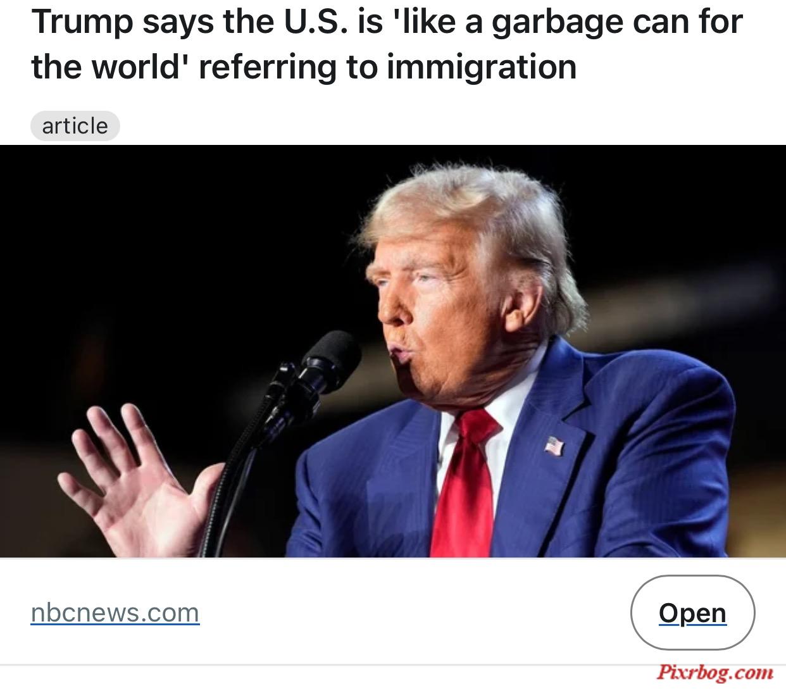
Task: Click the word 'Trump' in the headline
Action: (x=82, y=22)
